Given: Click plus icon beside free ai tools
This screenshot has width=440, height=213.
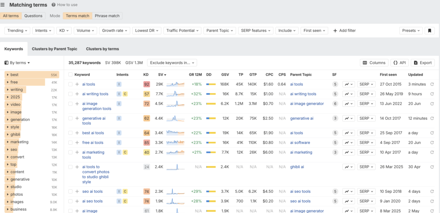Looking at the screenshot, I should [x=77, y=143].
